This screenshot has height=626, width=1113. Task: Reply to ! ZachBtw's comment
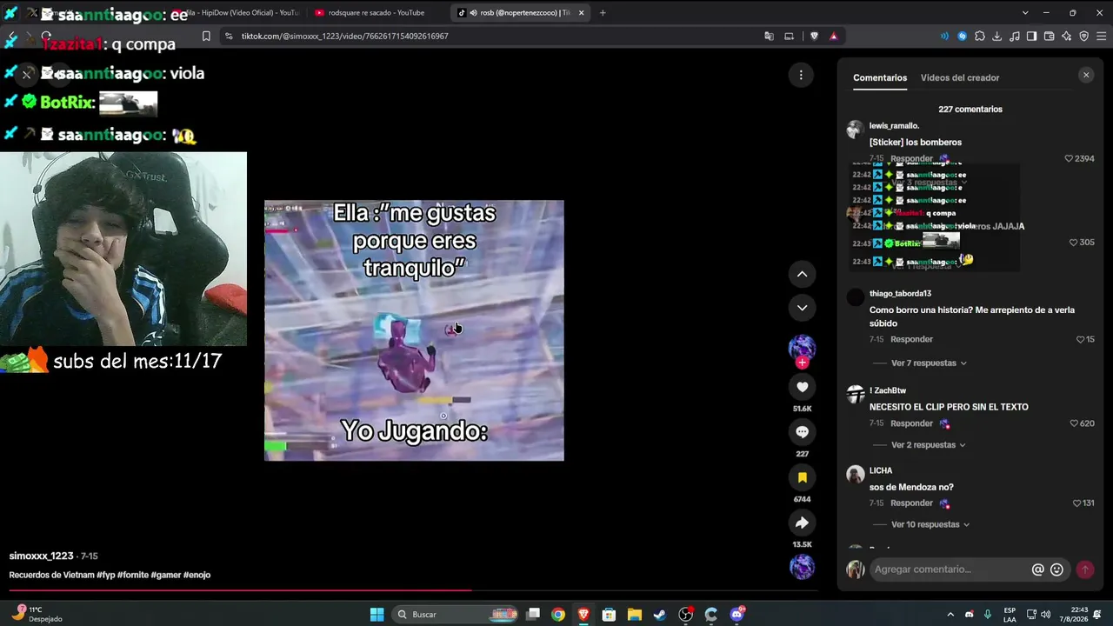pyautogui.click(x=911, y=423)
